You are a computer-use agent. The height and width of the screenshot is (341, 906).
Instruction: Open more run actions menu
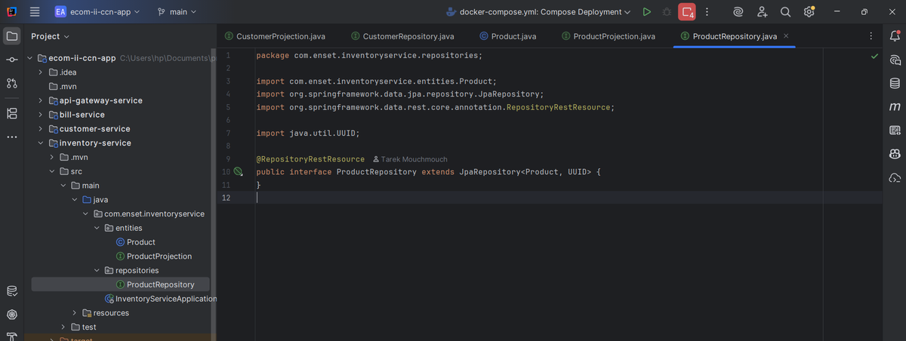pyautogui.click(x=707, y=12)
